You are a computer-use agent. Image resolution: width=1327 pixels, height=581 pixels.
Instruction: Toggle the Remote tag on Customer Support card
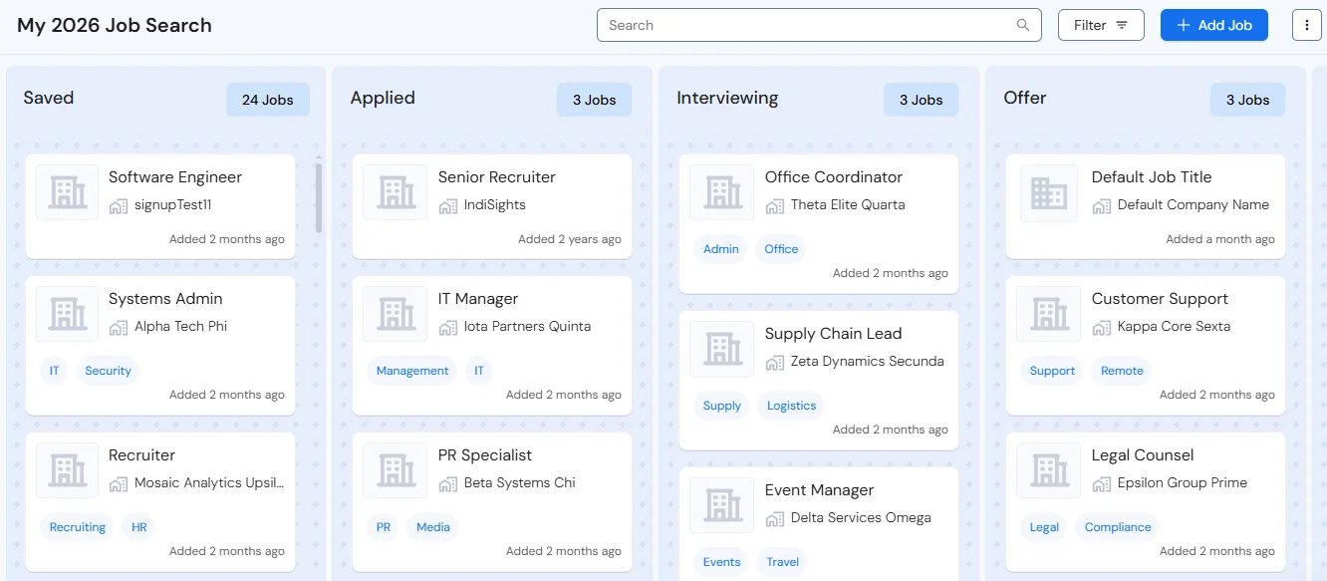pyautogui.click(x=1121, y=371)
